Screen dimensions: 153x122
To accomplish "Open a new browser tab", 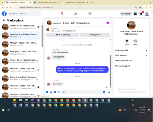I will click(x=92, y=2).
